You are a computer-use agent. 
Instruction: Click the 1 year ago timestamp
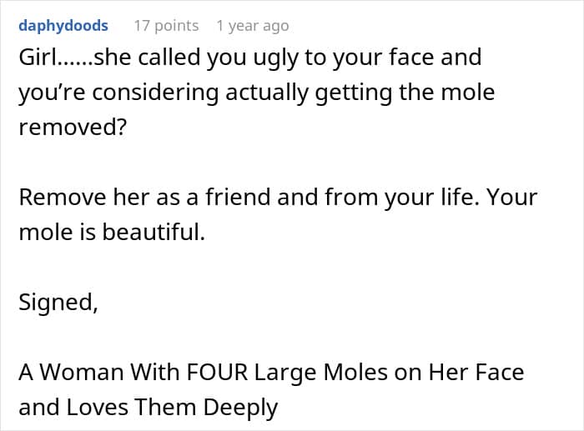point(252,26)
